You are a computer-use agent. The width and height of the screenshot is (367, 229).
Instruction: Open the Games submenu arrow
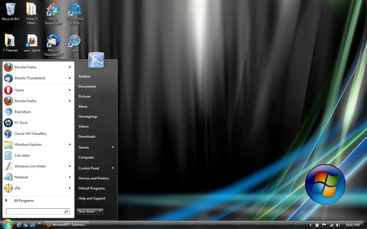click(x=113, y=147)
